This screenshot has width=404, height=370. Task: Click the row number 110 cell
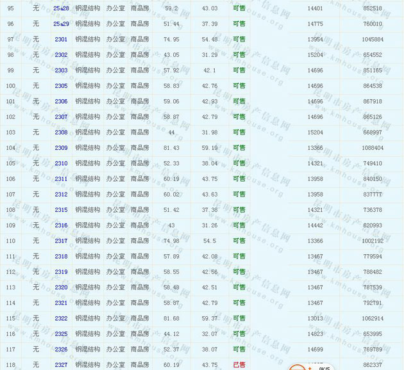point(10,241)
